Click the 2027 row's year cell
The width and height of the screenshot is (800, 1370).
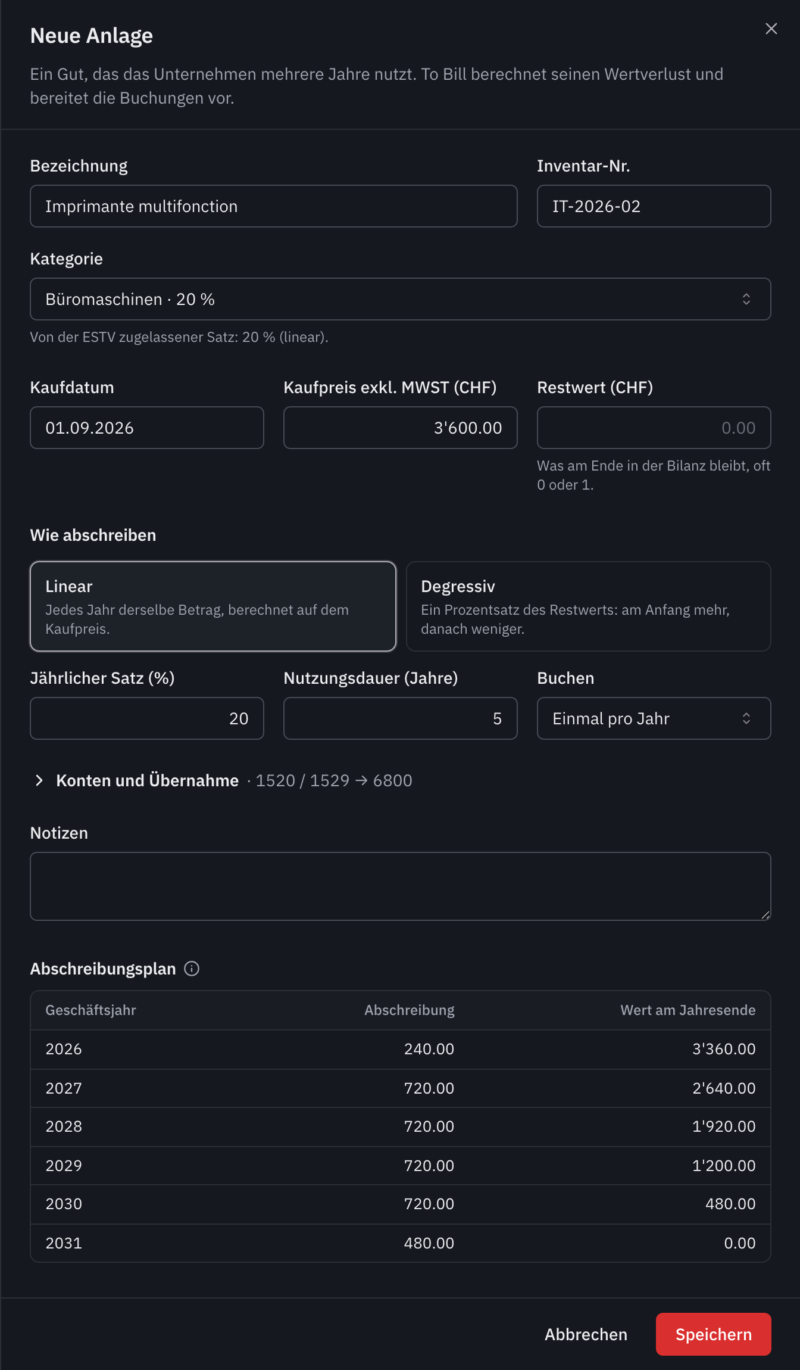point(64,1088)
